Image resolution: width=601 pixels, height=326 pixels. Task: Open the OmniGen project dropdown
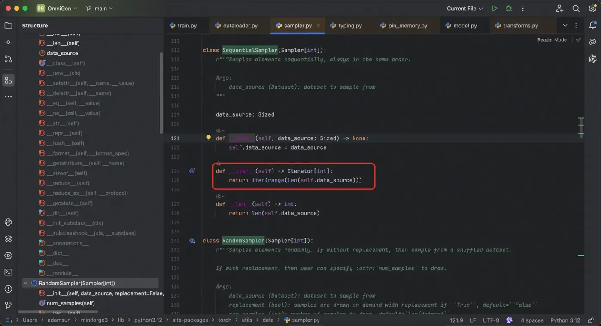[x=57, y=9]
